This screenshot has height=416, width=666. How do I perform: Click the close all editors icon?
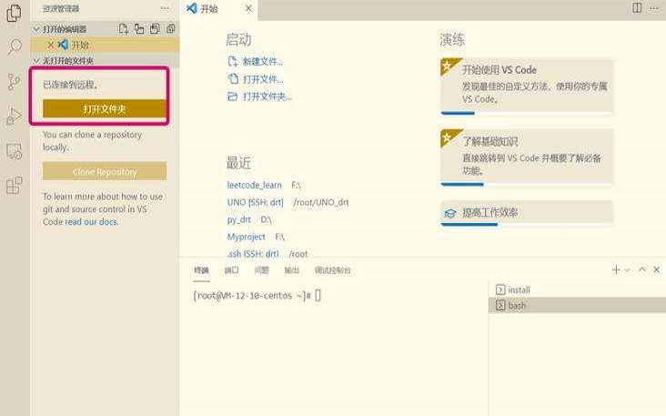click(171, 29)
